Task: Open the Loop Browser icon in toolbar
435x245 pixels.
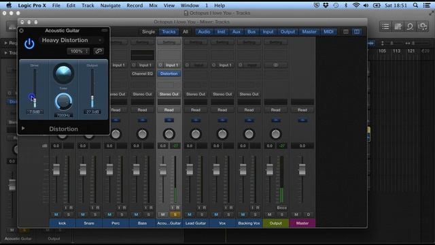Action: point(410,27)
